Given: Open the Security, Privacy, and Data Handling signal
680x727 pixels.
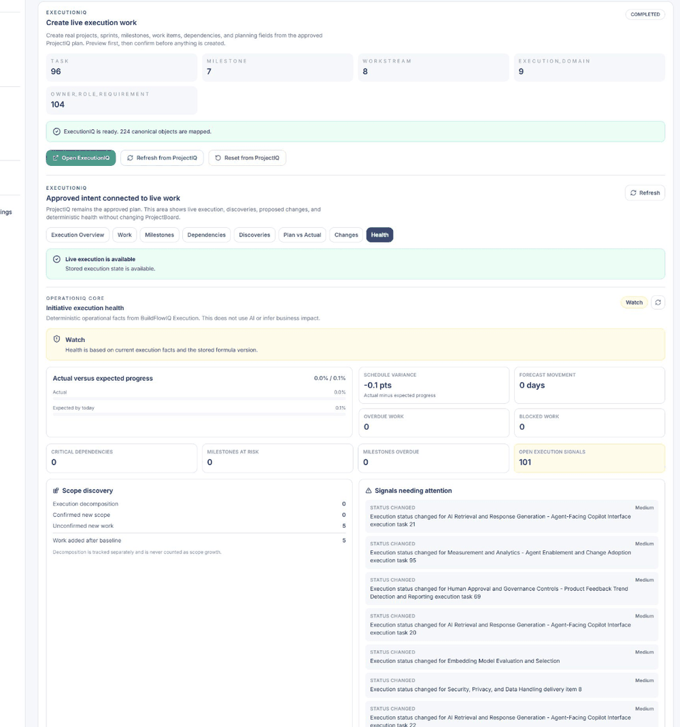Looking at the screenshot, I should 511,685.
